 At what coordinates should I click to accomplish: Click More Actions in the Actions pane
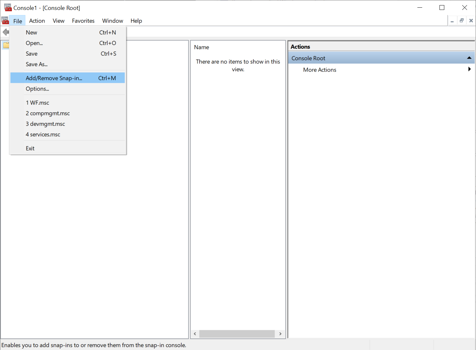(319, 69)
